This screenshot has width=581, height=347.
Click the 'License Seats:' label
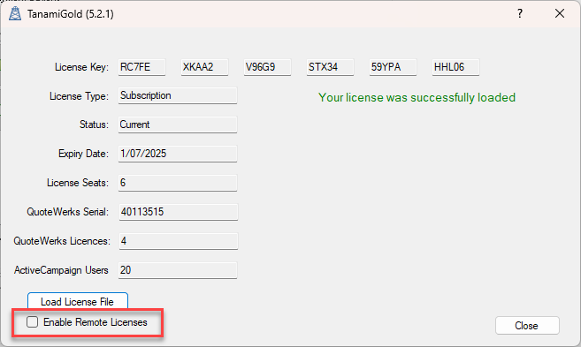click(78, 183)
